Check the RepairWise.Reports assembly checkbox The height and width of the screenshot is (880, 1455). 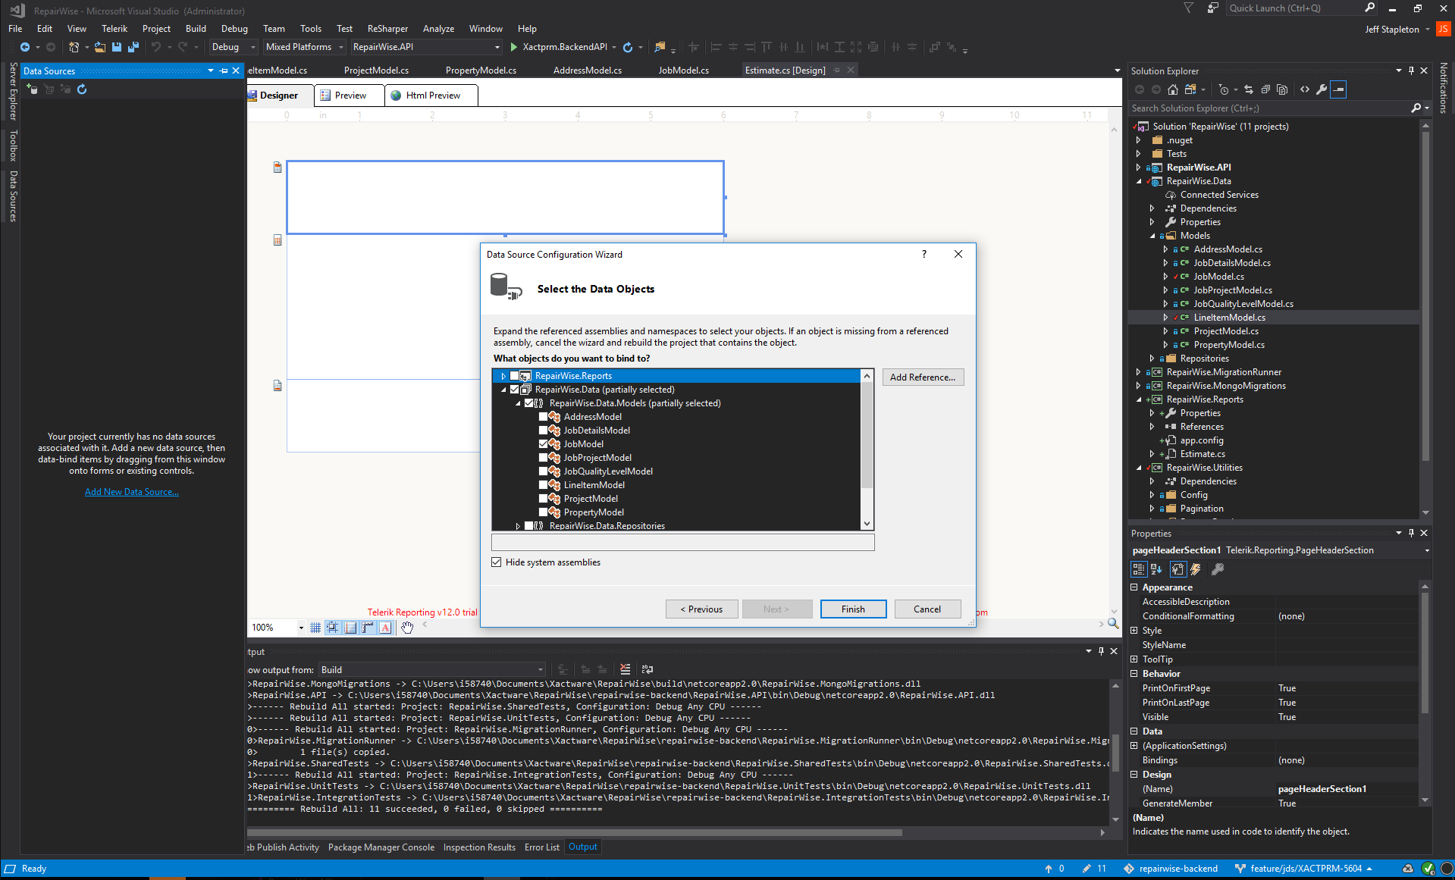pos(515,376)
